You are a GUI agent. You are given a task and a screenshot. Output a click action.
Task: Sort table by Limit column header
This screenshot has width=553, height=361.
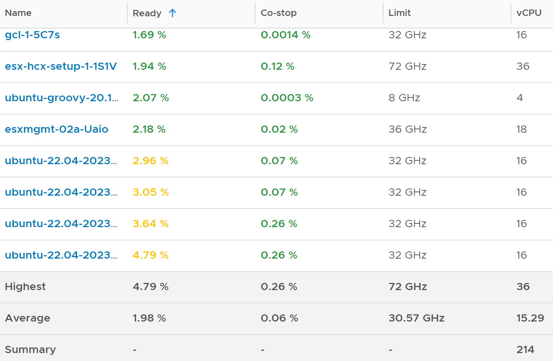point(399,13)
